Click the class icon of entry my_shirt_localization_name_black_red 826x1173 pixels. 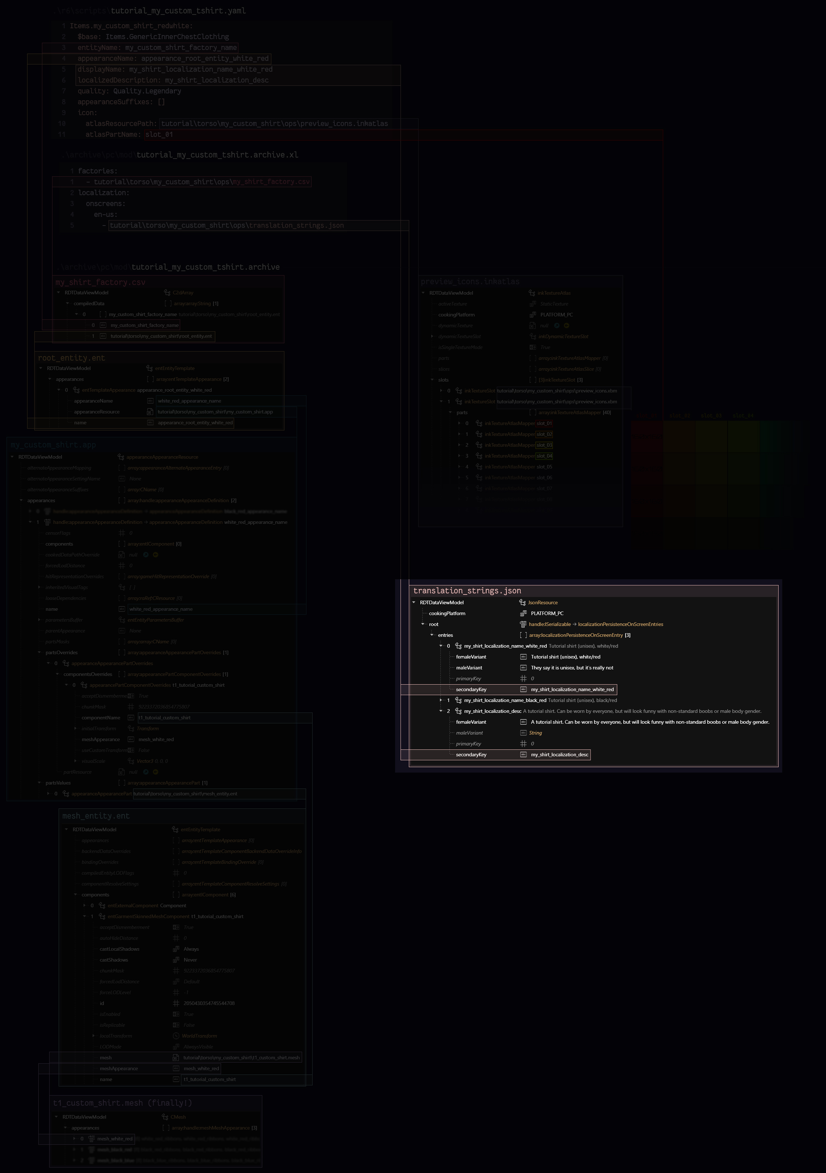[x=458, y=701]
